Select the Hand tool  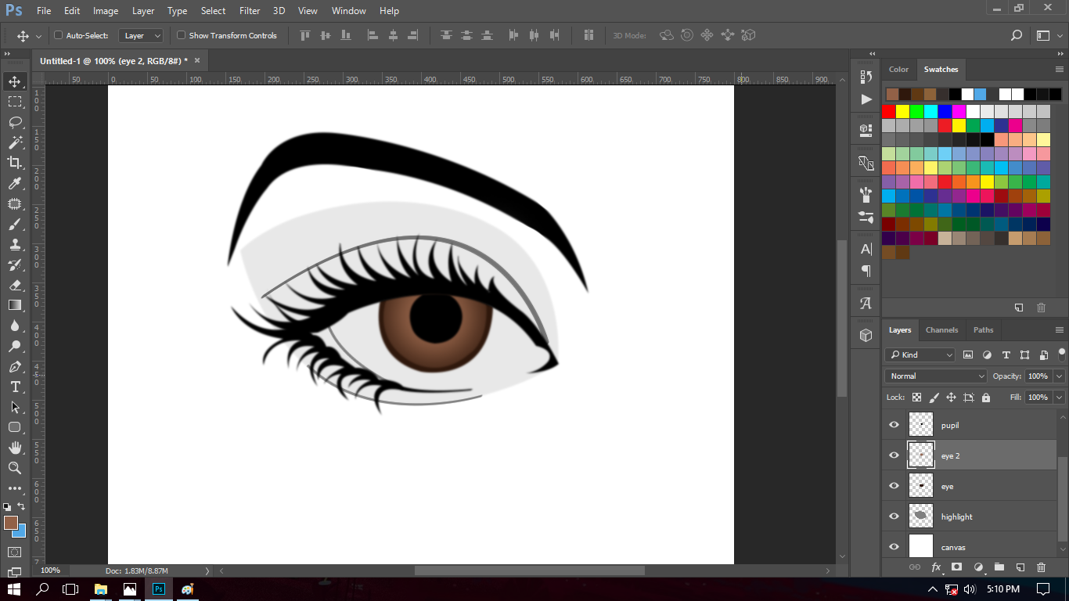coord(15,448)
